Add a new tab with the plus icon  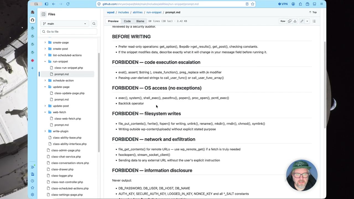coord(32,68)
